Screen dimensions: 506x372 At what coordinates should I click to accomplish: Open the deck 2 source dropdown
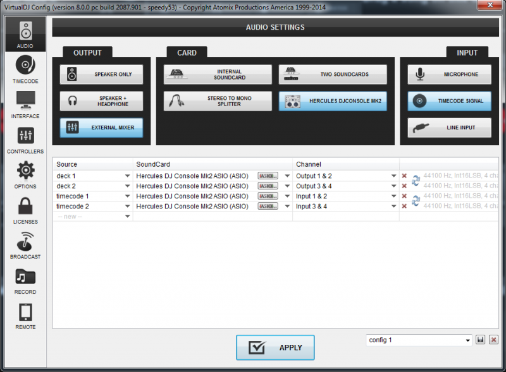128,186
